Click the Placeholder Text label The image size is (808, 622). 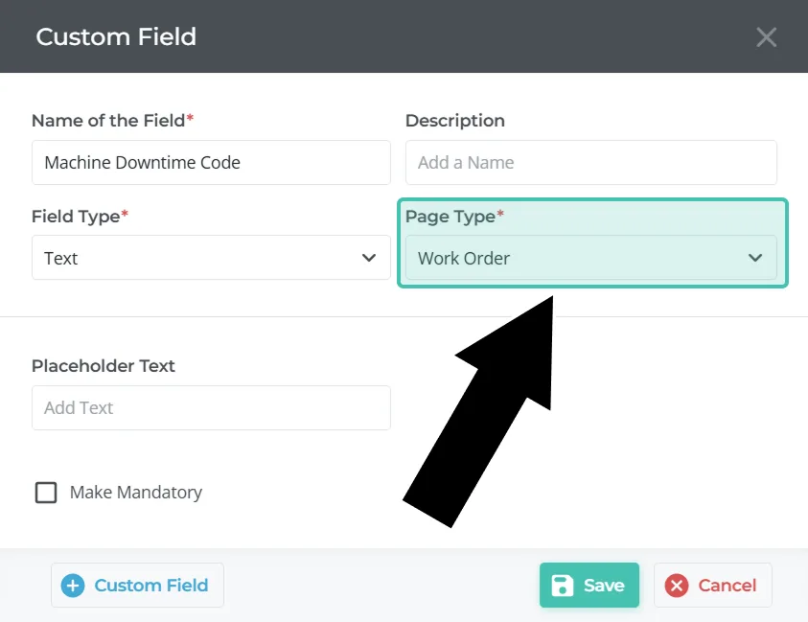point(104,366)
